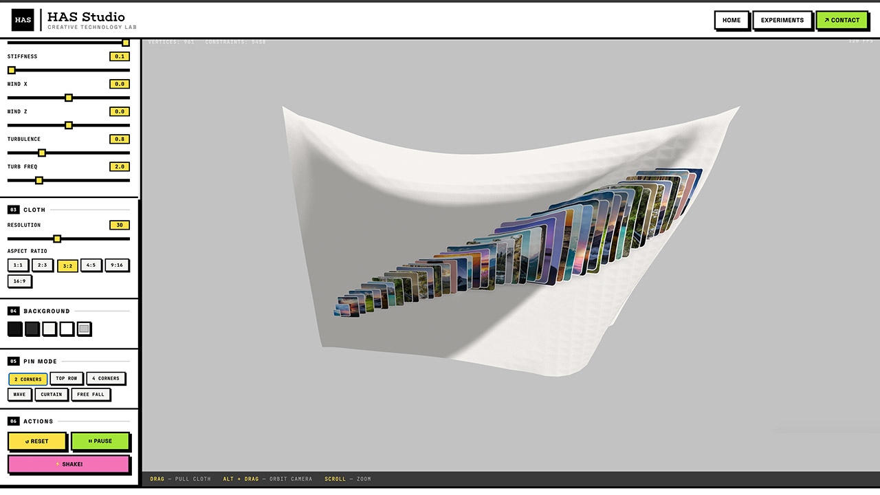Image resolution: width=880 pixels, height=495 pixels.
Task: Select the 1:1 aspect ratio
Action: coord(17,265)
